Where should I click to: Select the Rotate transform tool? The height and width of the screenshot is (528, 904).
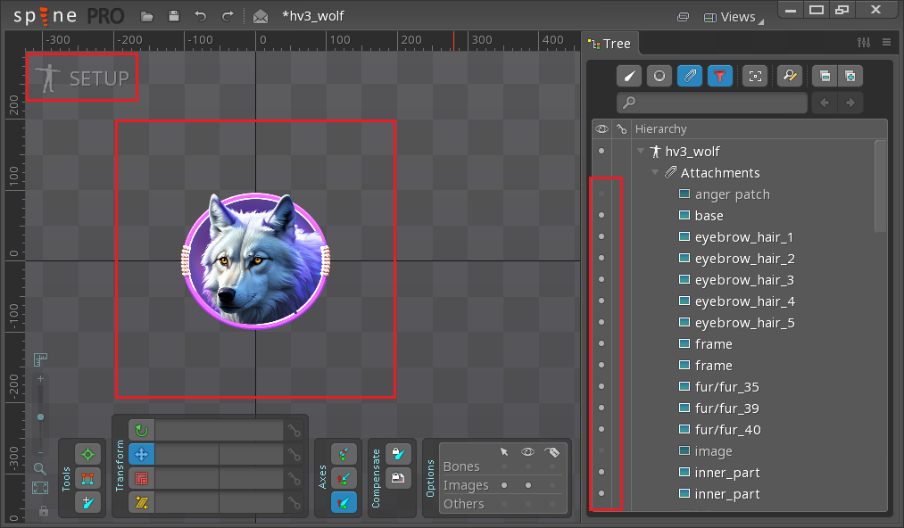[x=141, y=431]
